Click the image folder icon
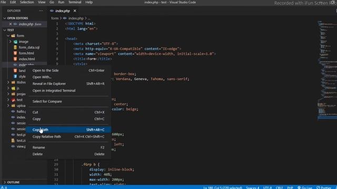337x189 pixels. 15,41
